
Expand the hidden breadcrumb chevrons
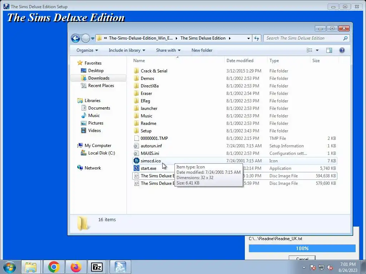pos(105,38)
